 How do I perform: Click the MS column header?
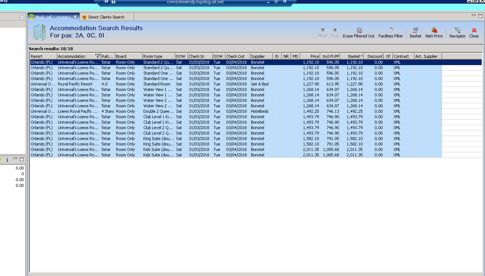tap(296, 56)
